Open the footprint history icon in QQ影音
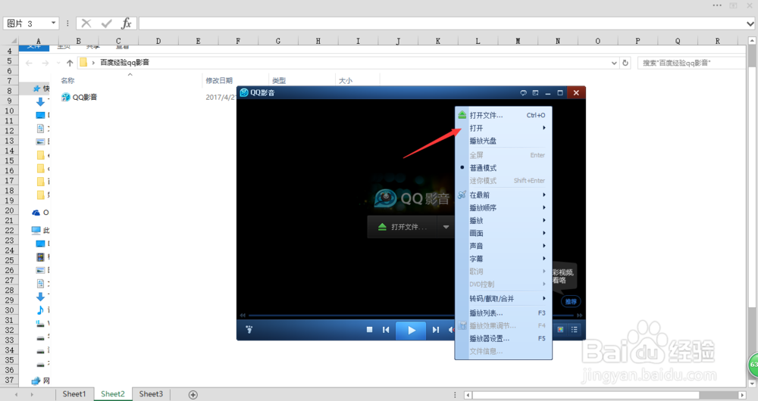The width and height of the screenshot is (758, 401). pos(249,330)
